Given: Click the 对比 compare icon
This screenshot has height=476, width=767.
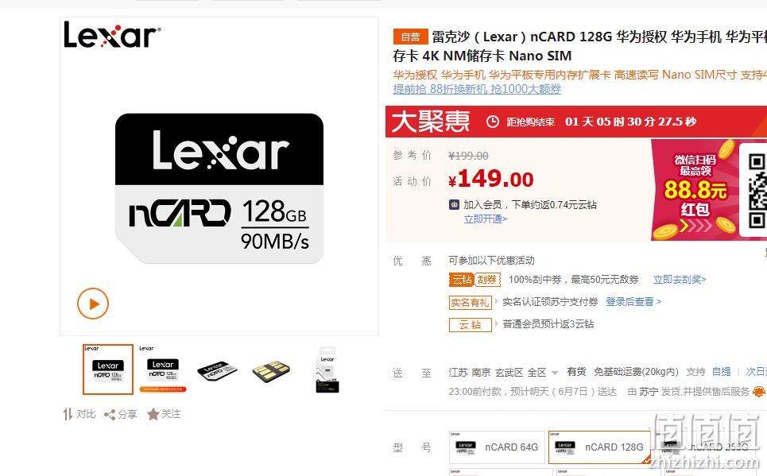Looking at the screenshot, I should [x=68, y=414].
